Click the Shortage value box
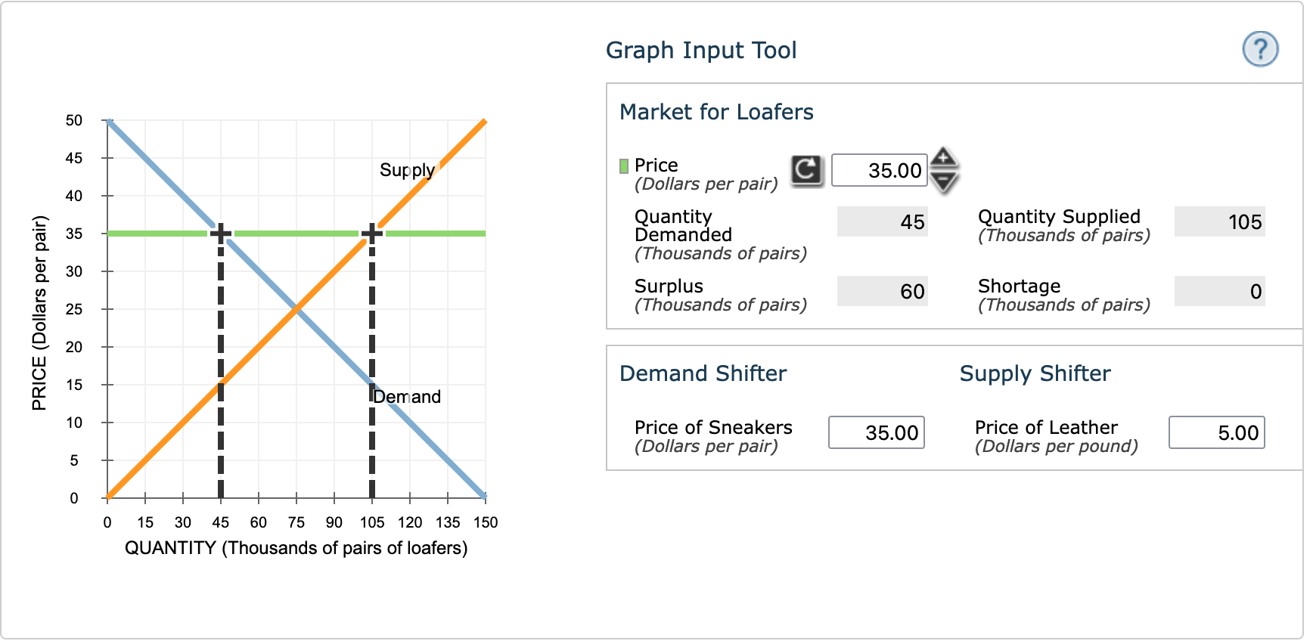The height and width of the screenshot is (644, 1313). click(x=1219, y=291)
